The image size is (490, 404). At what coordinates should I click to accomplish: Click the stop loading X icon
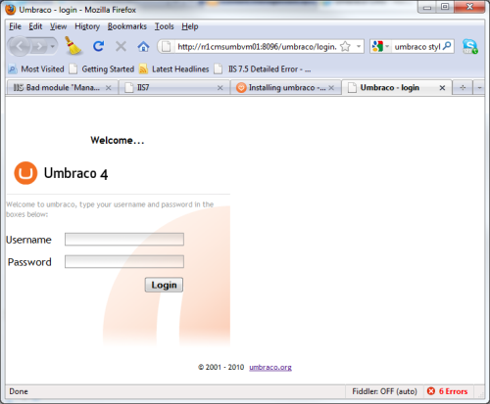point(121,46)
